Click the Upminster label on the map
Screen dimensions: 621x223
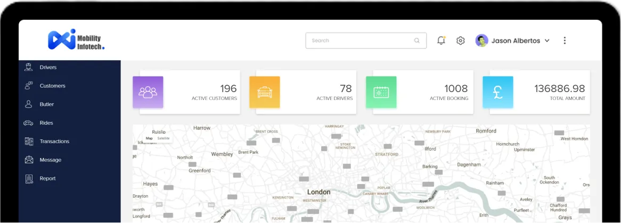pyautogui.click(x=525, y=150)
